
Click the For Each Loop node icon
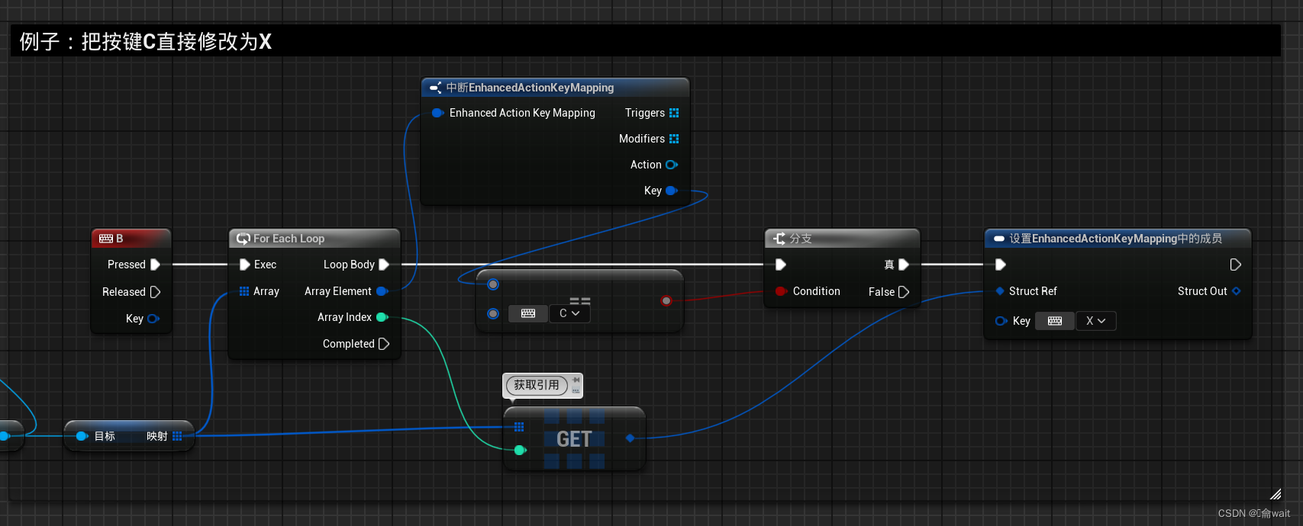coord(243,239)
